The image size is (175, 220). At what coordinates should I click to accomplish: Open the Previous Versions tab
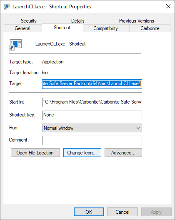[136, 21]
